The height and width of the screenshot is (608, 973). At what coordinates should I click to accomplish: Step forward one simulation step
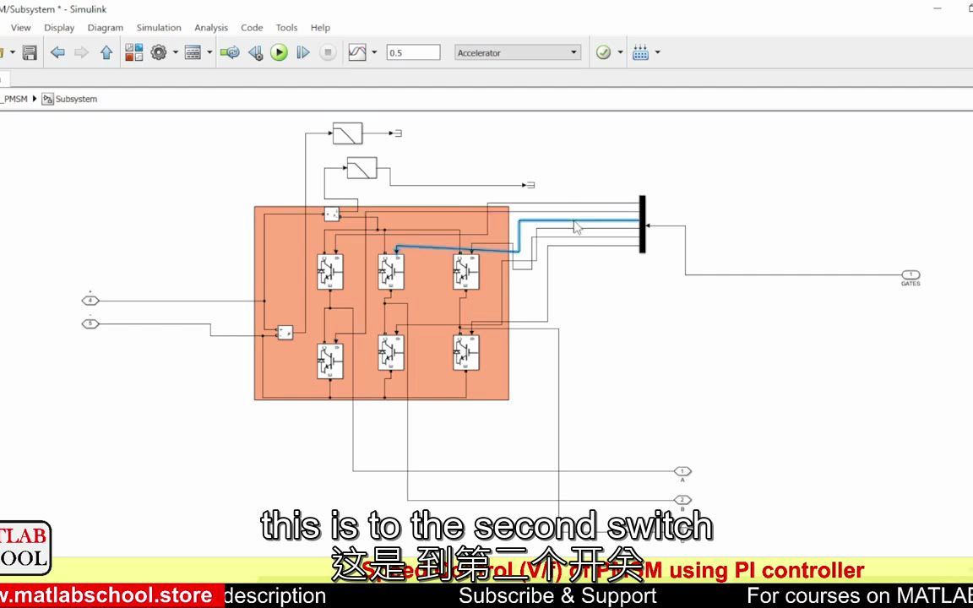coord(303,52)
